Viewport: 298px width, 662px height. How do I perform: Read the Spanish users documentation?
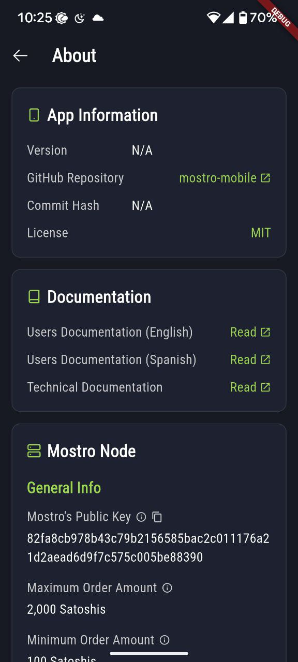pyautogui.click(x=243, y=359)
